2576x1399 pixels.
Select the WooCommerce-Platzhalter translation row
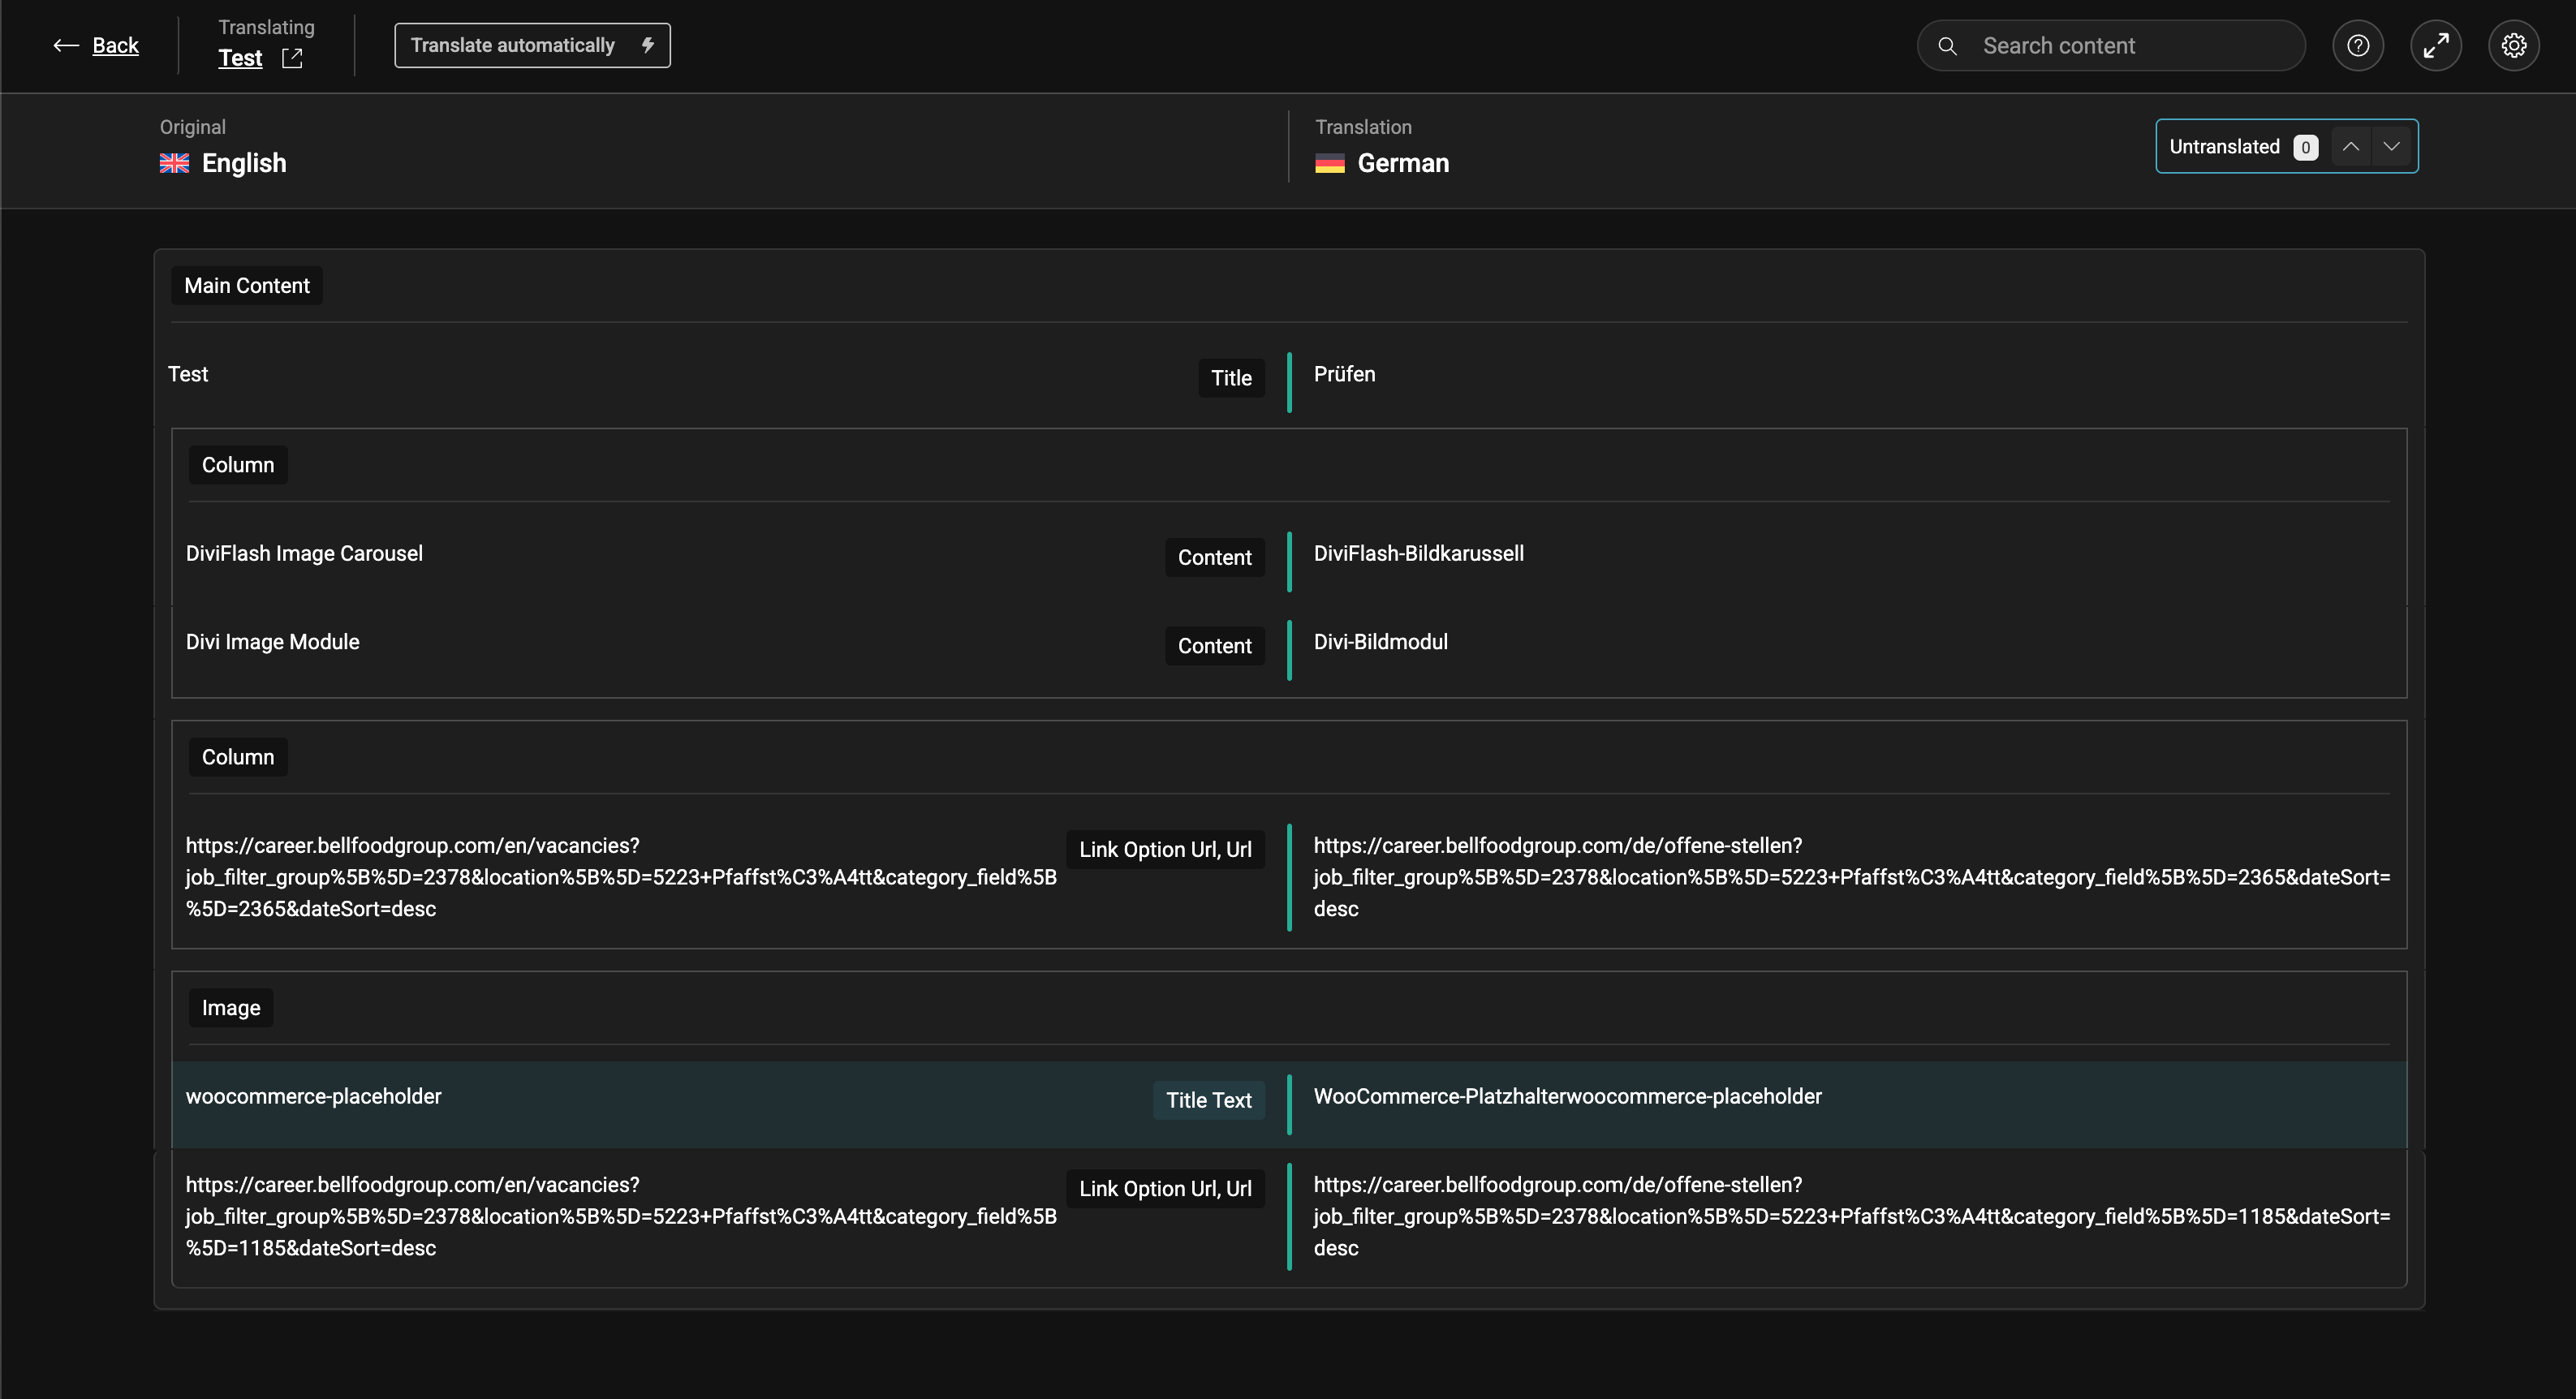pos(1567,1096)
